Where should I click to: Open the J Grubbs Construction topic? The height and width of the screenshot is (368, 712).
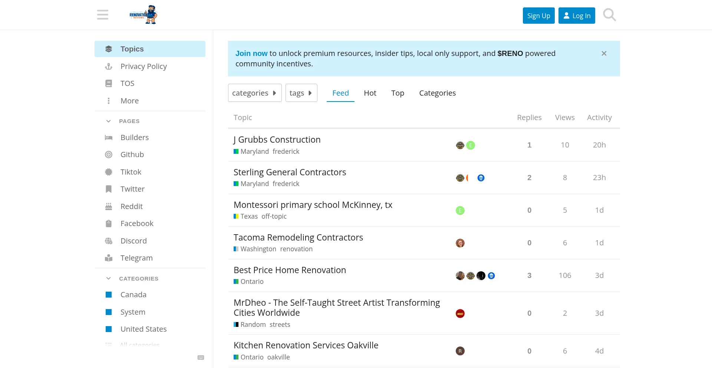tap(277, 140)
